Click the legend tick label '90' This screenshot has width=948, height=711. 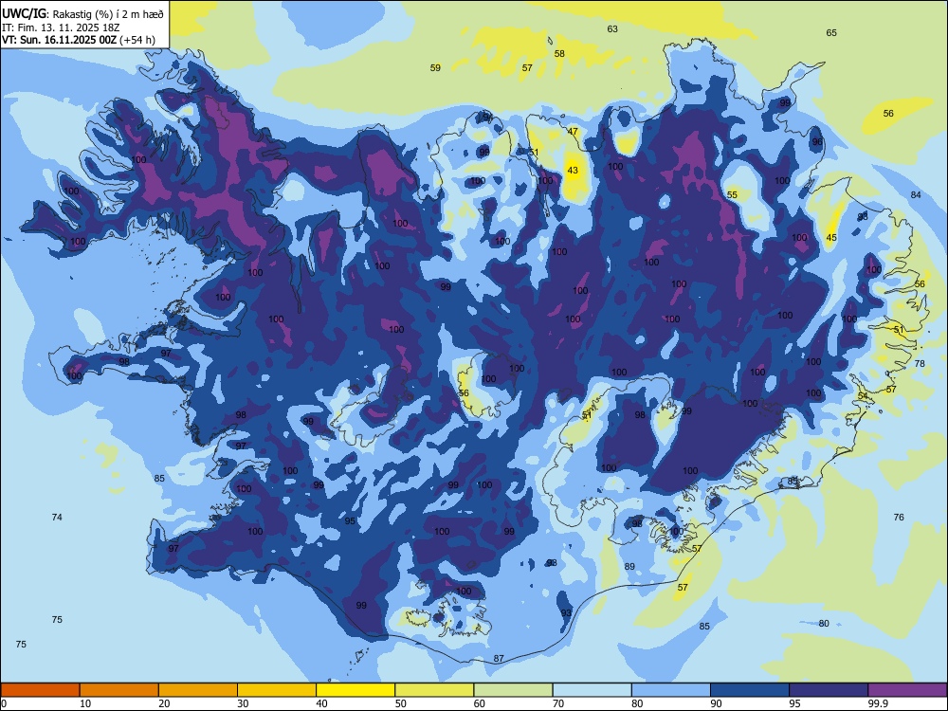pos(717,703)
